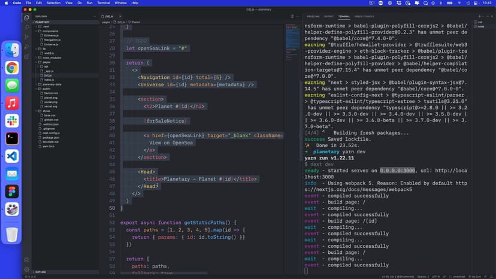Open package.json in the explorer

[52, 137]
